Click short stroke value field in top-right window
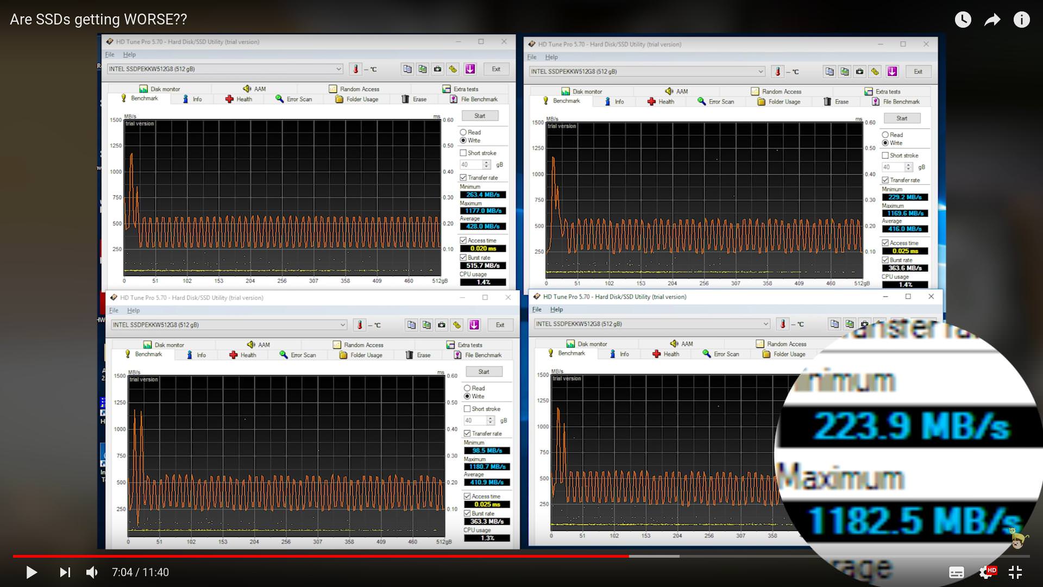Screen dimensions: 1043x587 click(x=893, y=167)
